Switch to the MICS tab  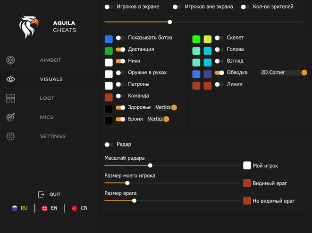coord(47,117)
